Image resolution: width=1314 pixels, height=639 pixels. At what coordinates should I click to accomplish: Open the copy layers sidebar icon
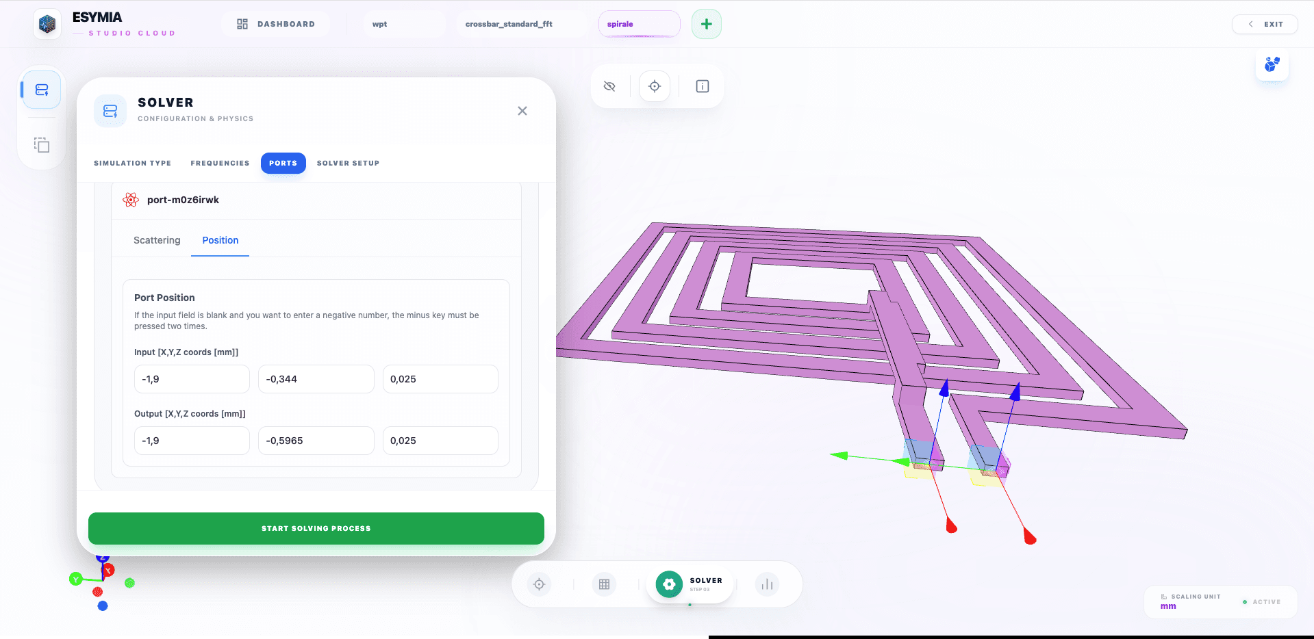click(x=42, y=144)
